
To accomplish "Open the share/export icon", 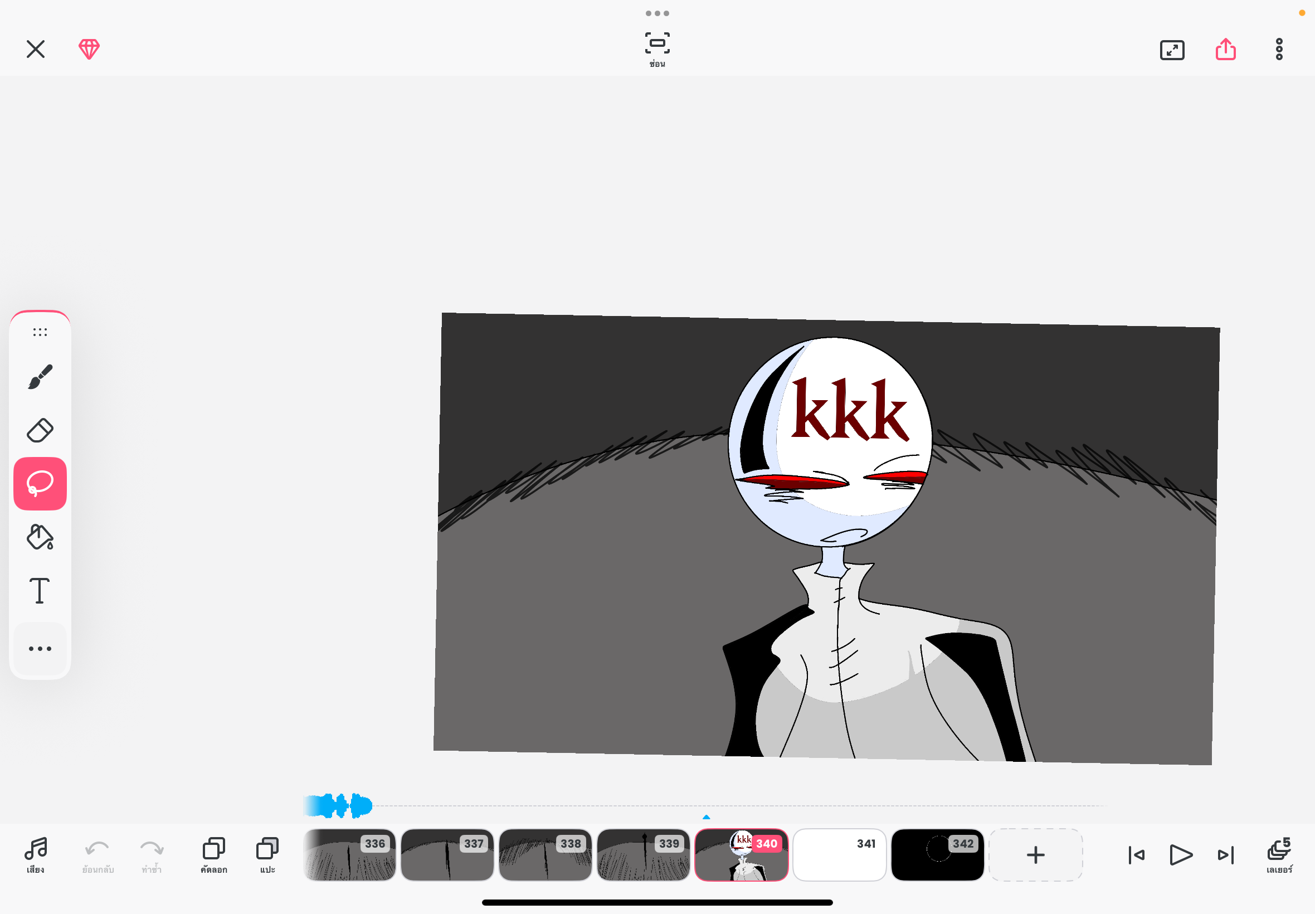I will click(x=1226, y=48).
